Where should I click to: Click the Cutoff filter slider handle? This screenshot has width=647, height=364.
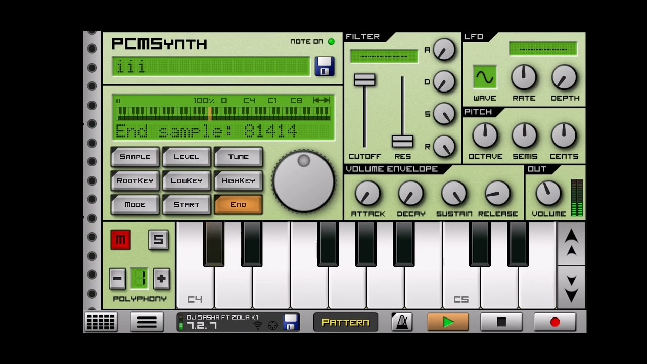point(364,79)
